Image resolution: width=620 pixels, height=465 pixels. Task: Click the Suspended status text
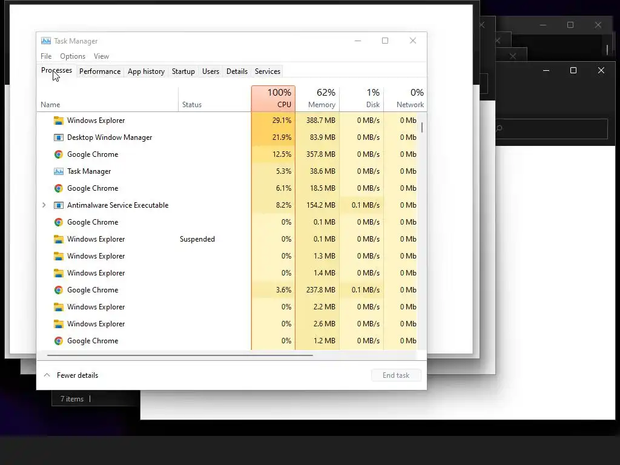197,239
